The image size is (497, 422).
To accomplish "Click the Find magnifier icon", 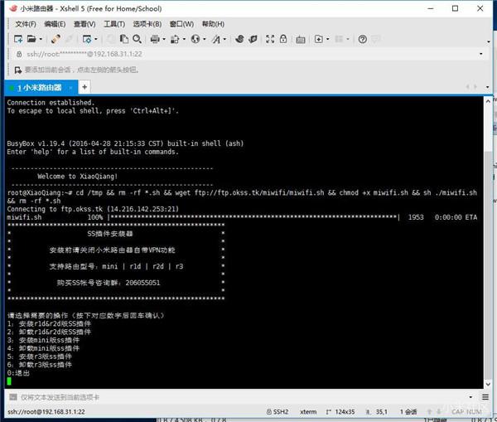I will click(x=137, y=39).
